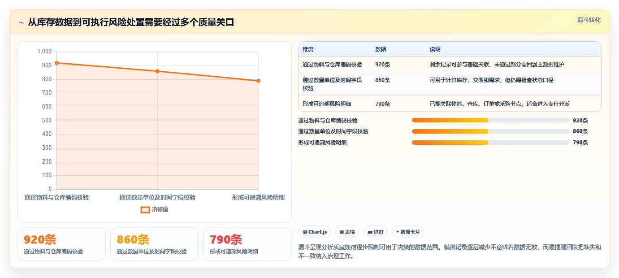
Task: Click the 920 data point on the line chart
Action: (56, 63)
